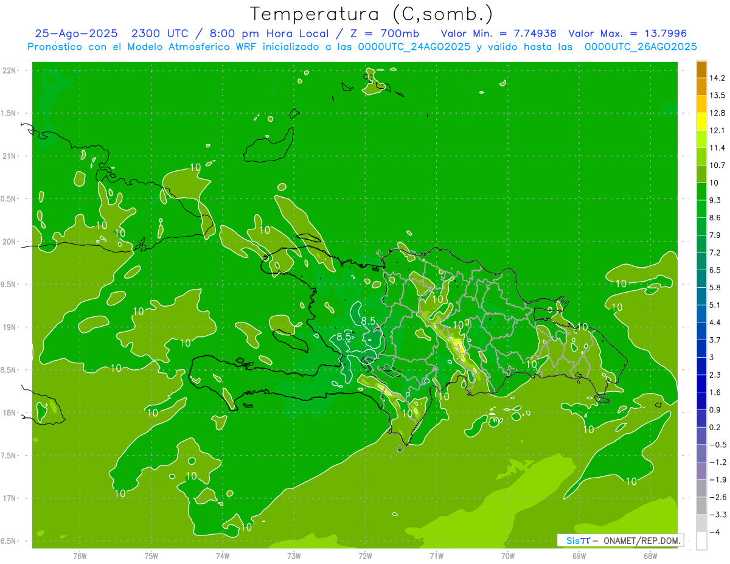
Task: Click the 'Valor Min. = 7.74938' readout
Action: 498,34
